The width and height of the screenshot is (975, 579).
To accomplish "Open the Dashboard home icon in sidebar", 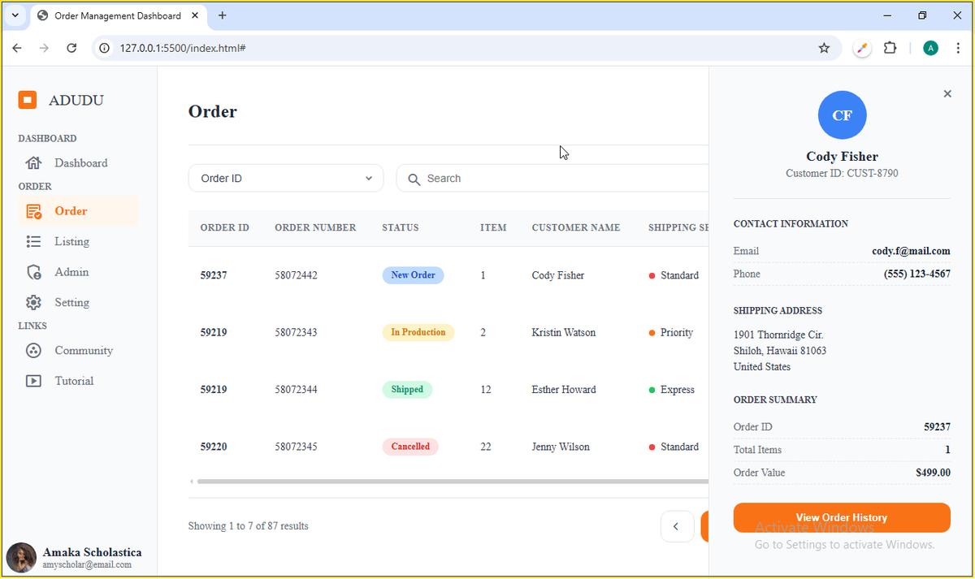I will pos(35,162).
